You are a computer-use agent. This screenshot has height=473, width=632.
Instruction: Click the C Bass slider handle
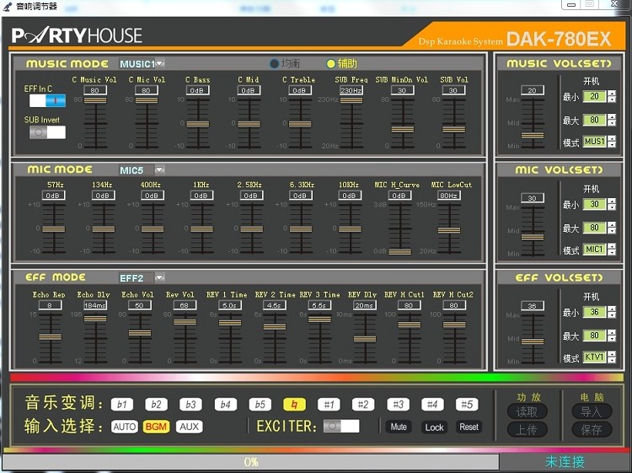[x=197, y=124]
